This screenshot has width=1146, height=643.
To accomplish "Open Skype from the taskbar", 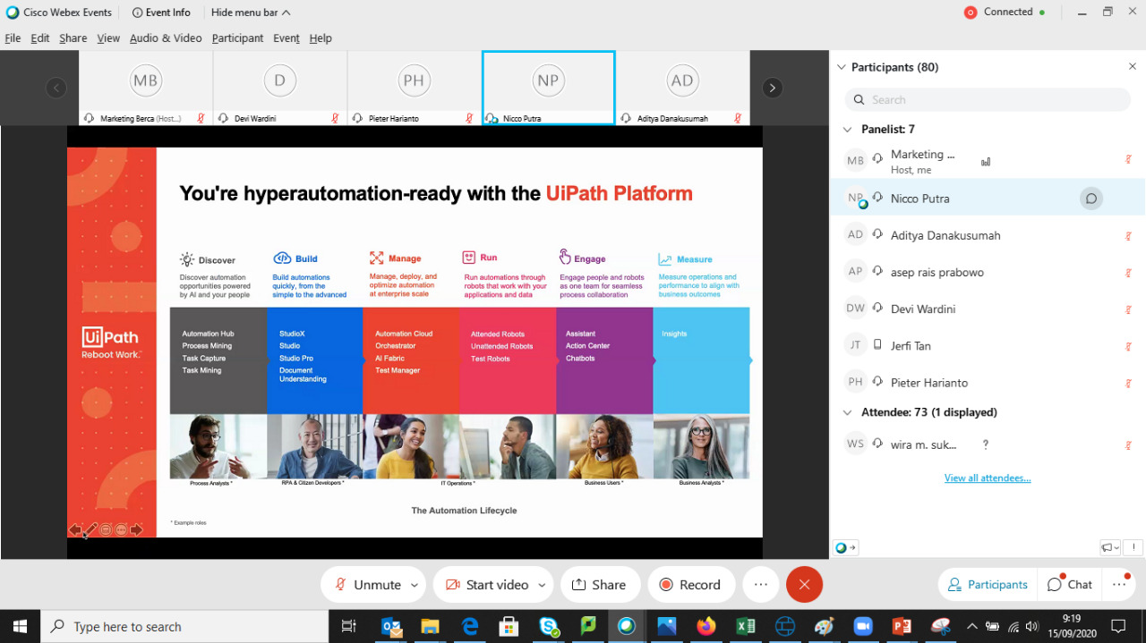I will 549,627.
